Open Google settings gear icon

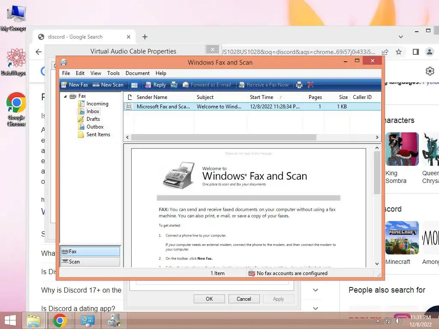point(430,71)
